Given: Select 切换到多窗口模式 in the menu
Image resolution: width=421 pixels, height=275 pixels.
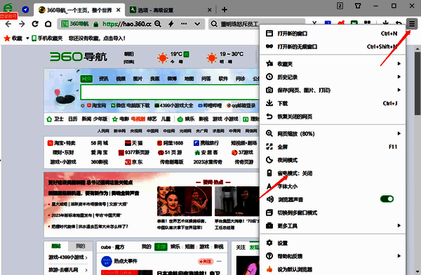Looking at the screenshot, I should pyautogui.click(x=333, y=213).
